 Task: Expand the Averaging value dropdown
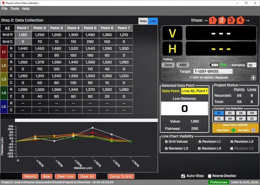pos(252,65)
